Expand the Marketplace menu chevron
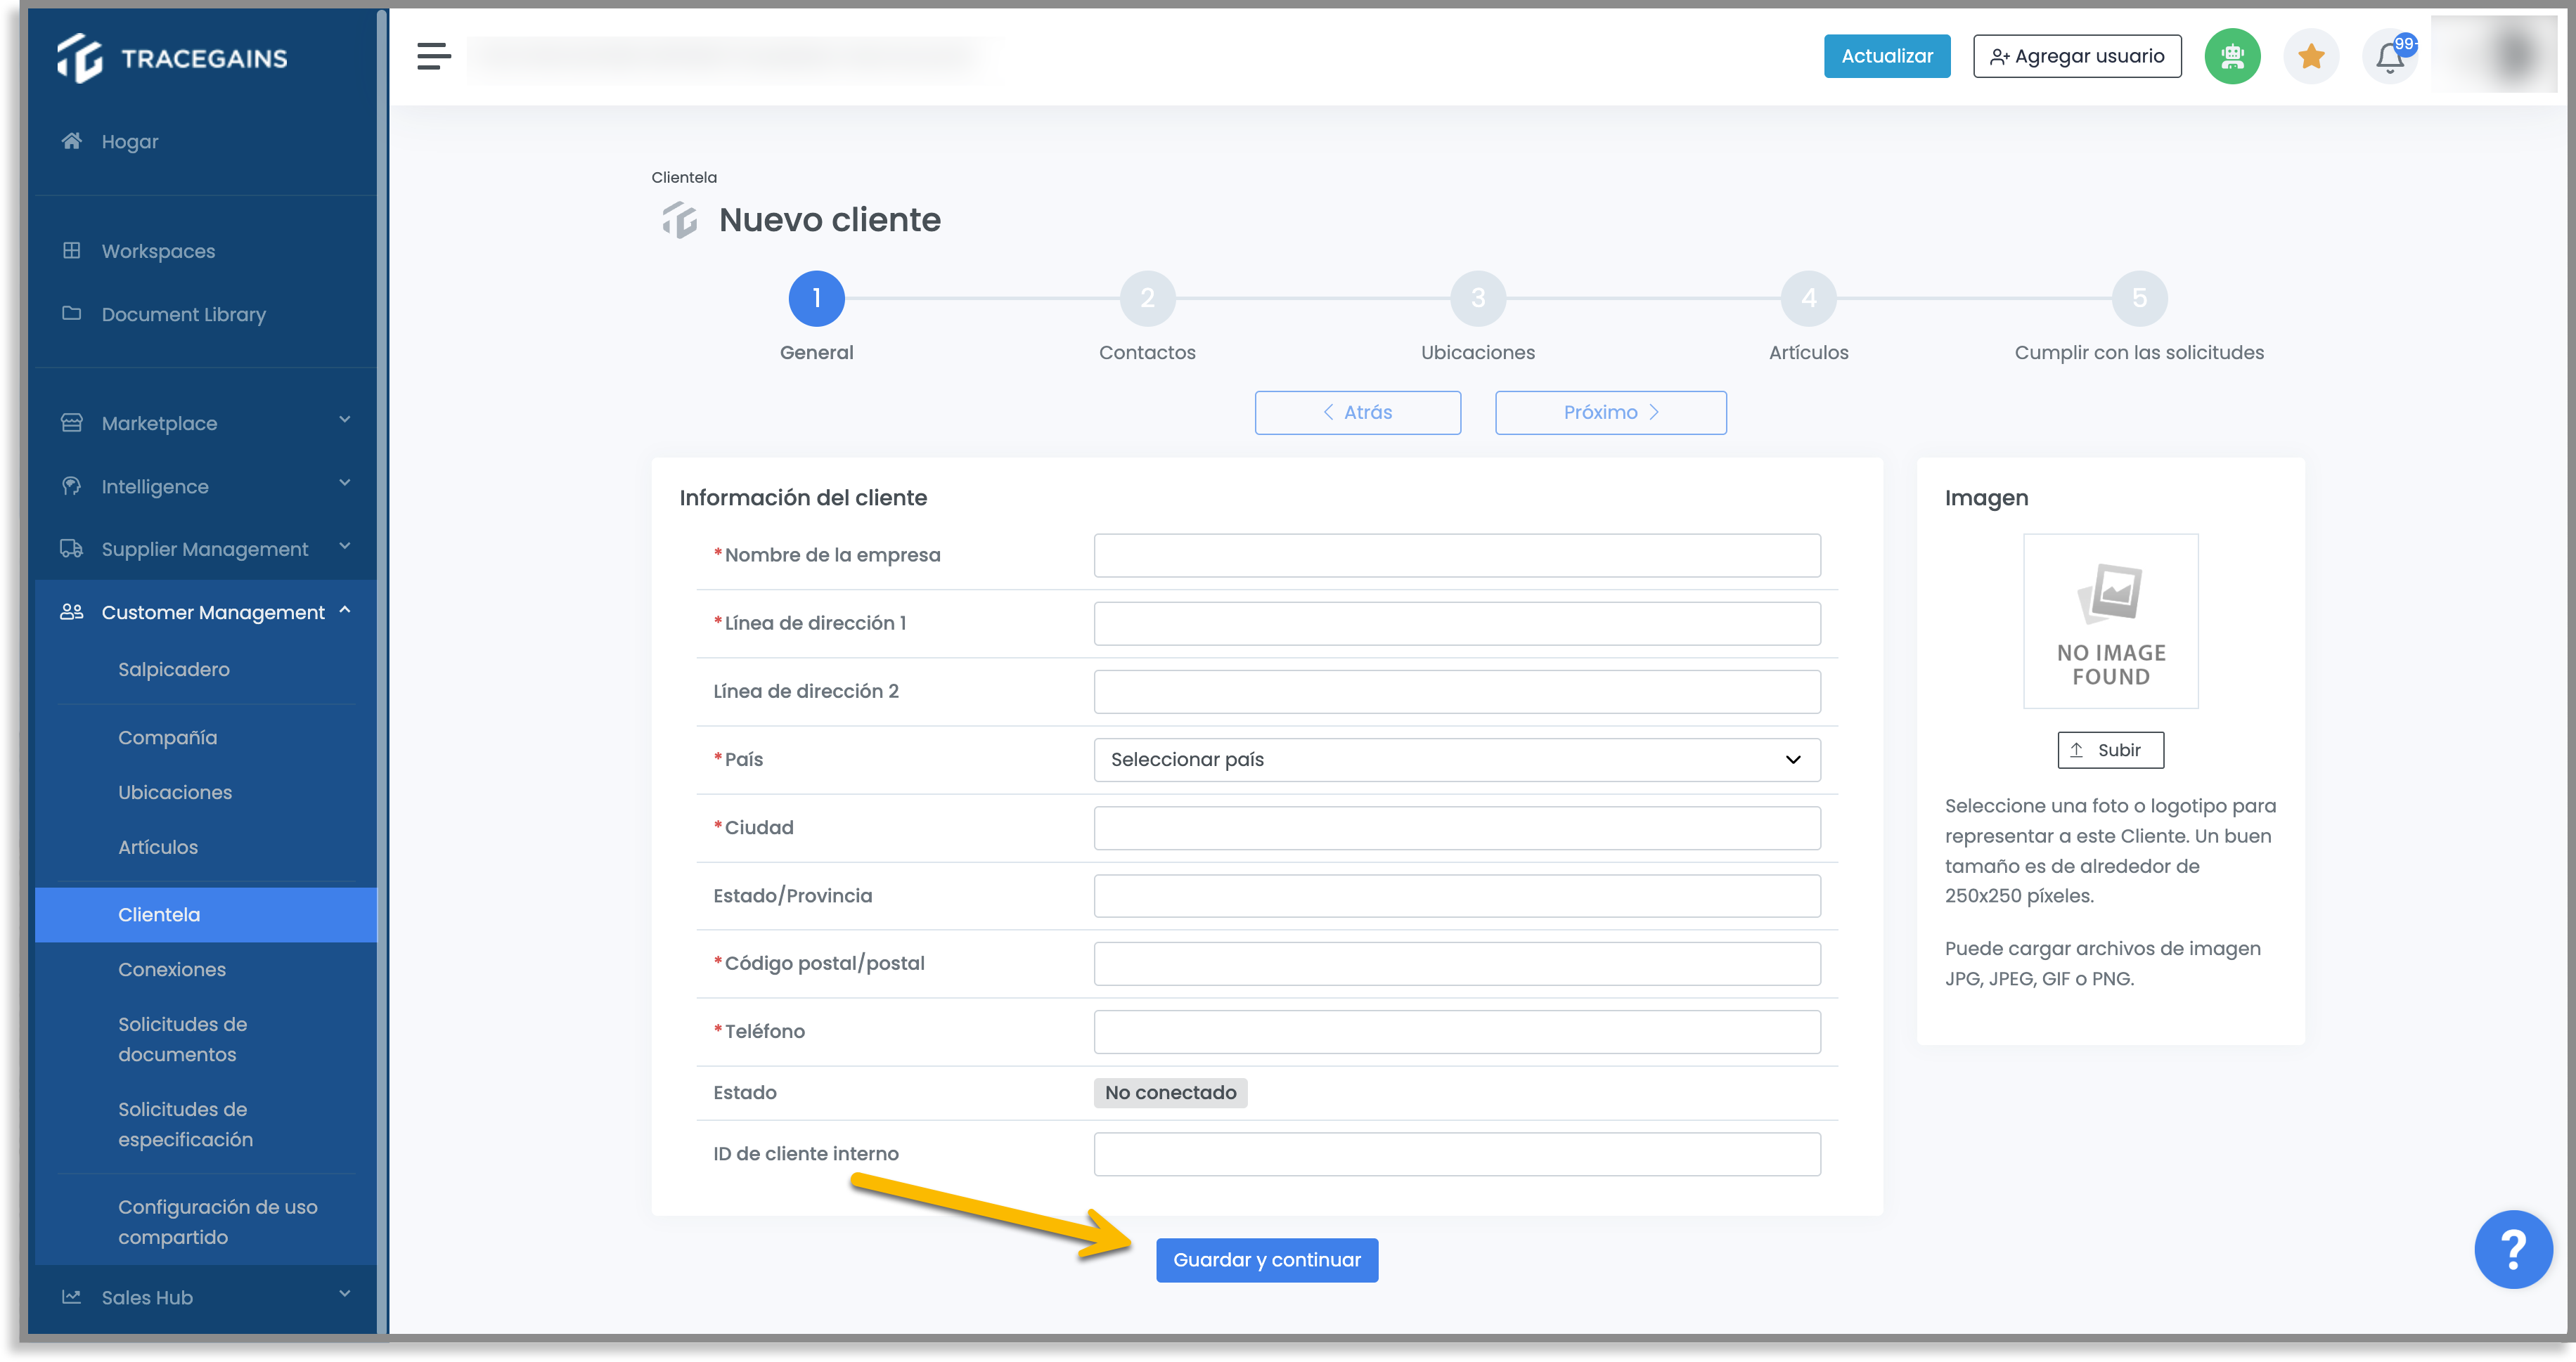The height and width of the screenshot is (1362, 2576). tap(345, 420)
